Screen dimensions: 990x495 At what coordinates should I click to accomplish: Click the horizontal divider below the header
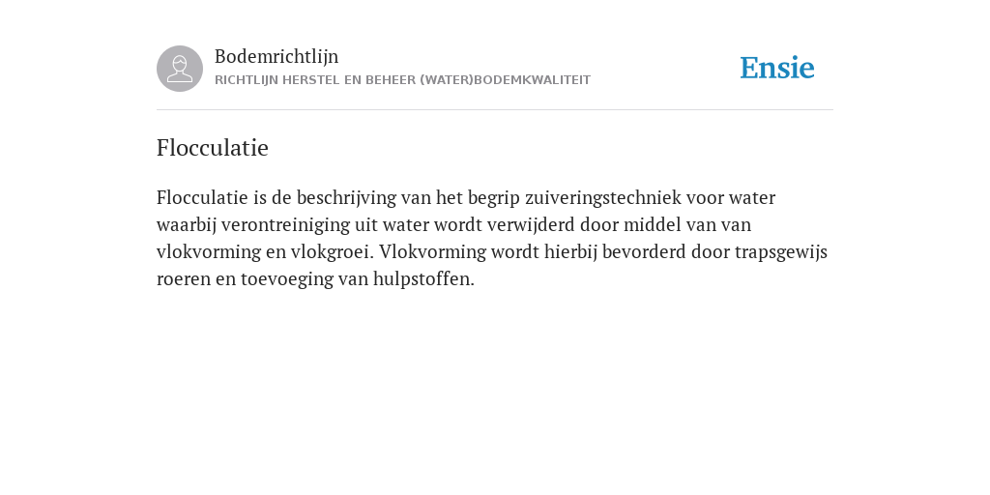pyautogui.click(x=495, y=110)
